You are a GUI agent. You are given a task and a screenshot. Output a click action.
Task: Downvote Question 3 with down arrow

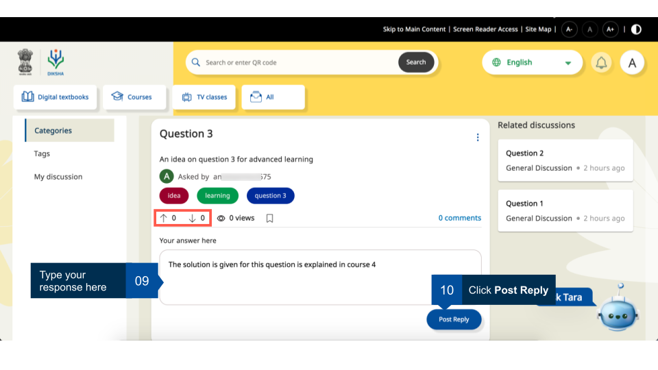[193, 218]
